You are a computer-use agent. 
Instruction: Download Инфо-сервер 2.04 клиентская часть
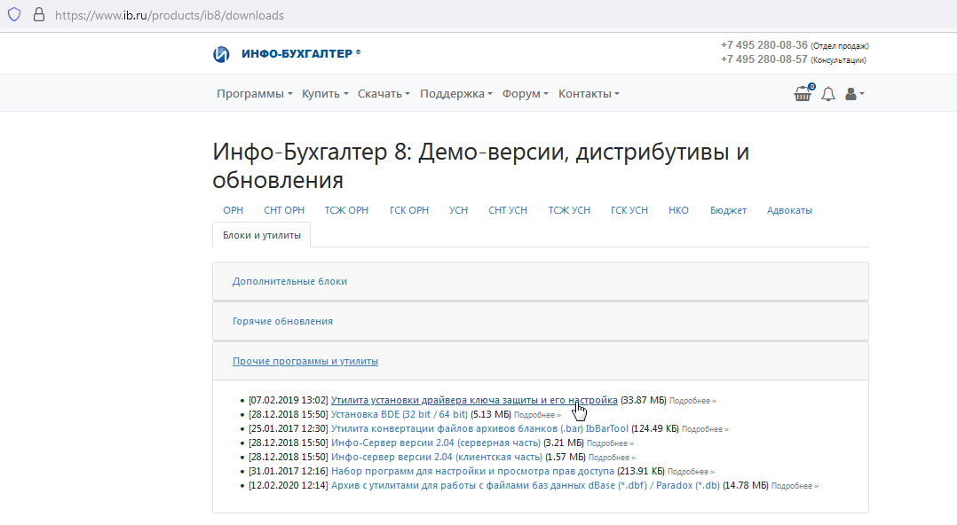[437, 457]
